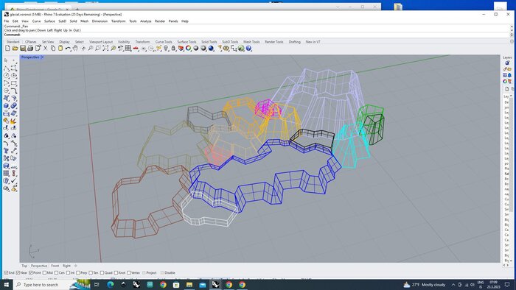Select the Pan hand tool
Image resolution: width=516 pixels, height=290 pixels.
(75, 49)
